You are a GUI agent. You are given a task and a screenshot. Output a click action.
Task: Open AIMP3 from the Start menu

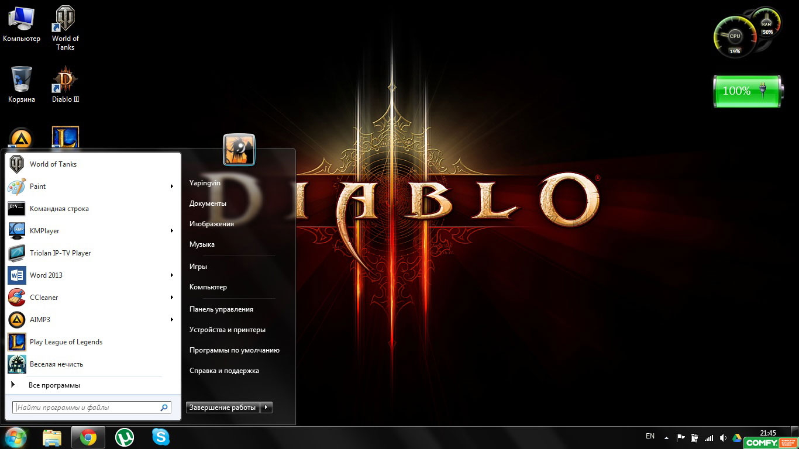(x=92, y=320)
